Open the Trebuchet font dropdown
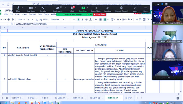The image size is (183, 104). pyautogui.click(x=57, y=19)
